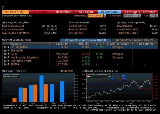Switch to Prior Period Analysis (S2/12) tab
Screen dimensions: 160x114
click(135, 40)
